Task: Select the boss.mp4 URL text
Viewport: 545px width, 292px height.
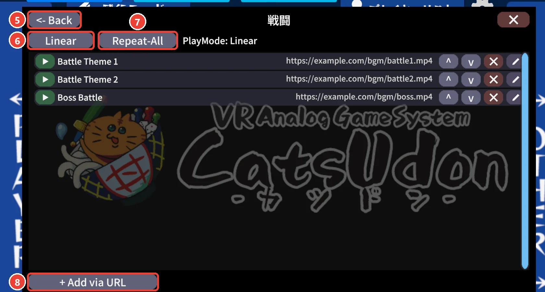Action: coord(364,97)
